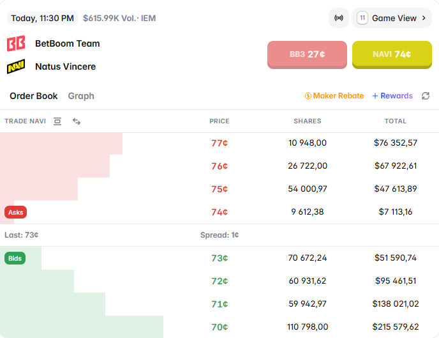The width and height of the screenshot is (439, 338).
Task: Click the Natus Vincere logo
Action: pyautogui.click(x=16, y=66)
